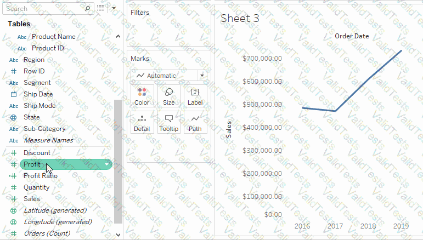Click the search magnifier icon

point(88,8)
